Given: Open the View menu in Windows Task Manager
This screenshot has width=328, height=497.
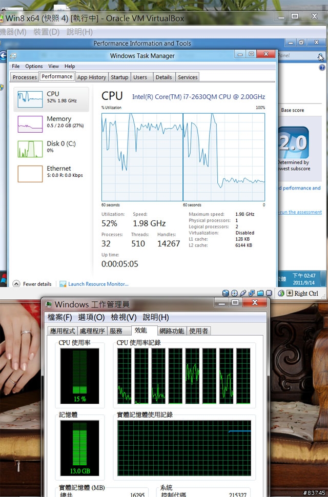Looking at the screenshot, I should coord(53,66).
